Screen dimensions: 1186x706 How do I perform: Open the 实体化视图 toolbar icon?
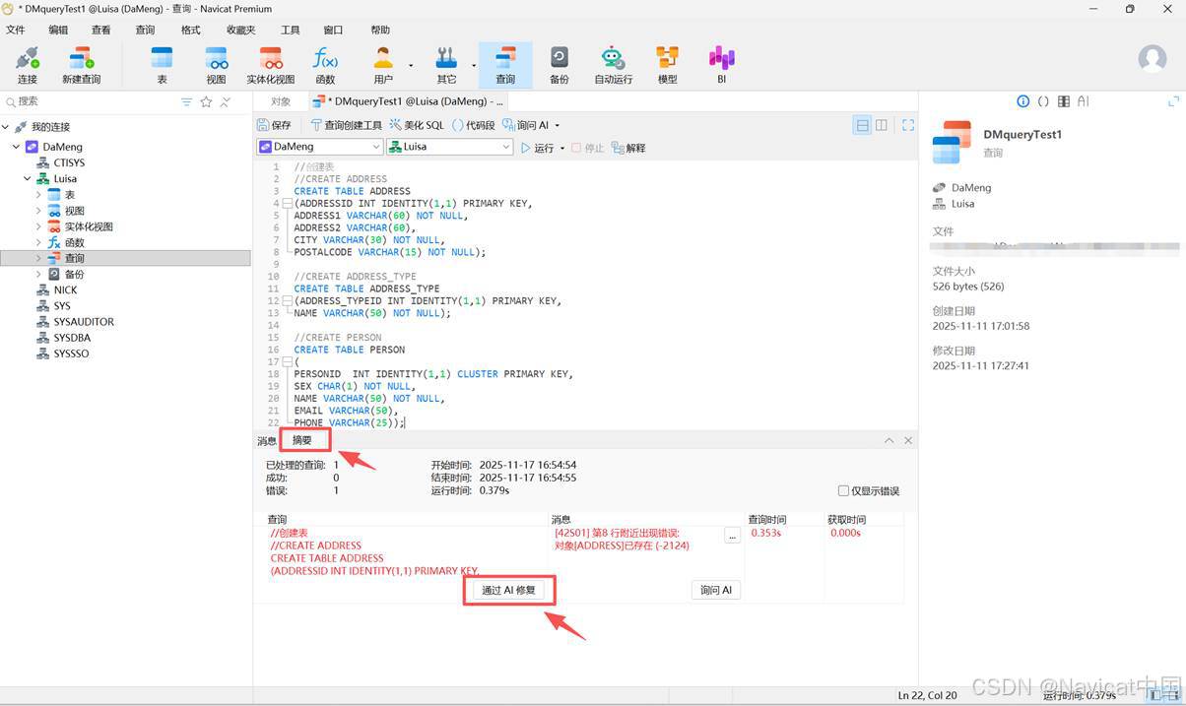click(x=271, y=65)
